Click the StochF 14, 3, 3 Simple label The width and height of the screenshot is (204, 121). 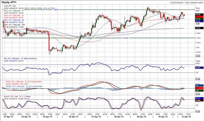[x=17, y=96]
